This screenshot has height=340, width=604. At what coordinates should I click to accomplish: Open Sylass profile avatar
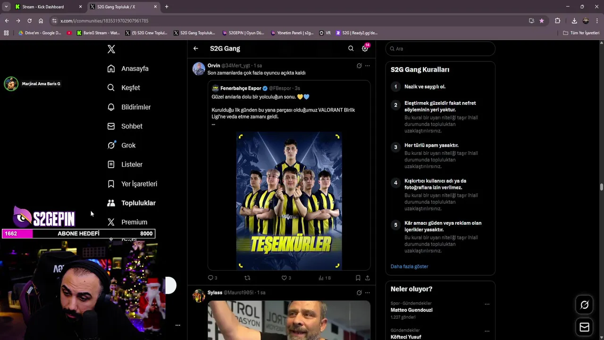(199, 296)
